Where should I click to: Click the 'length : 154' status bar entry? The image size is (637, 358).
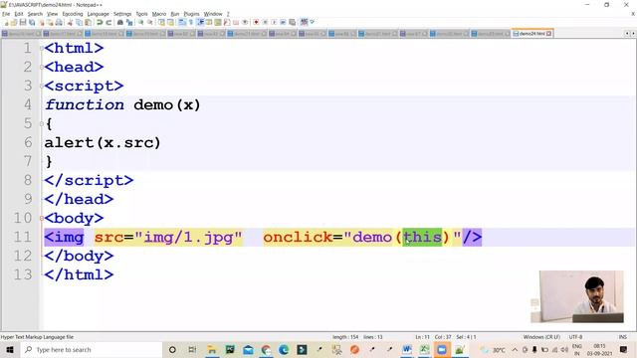345,337
